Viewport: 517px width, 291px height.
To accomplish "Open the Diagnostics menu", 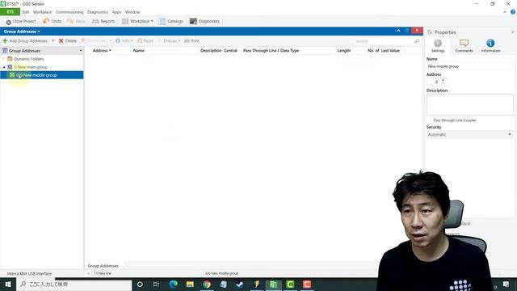I will coord(98,12).
